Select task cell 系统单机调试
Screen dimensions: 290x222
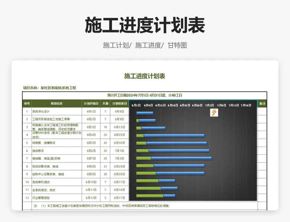click(57, 182)
